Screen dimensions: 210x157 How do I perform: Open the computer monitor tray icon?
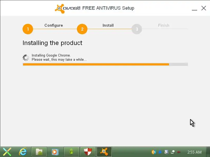tap(166, 152)
